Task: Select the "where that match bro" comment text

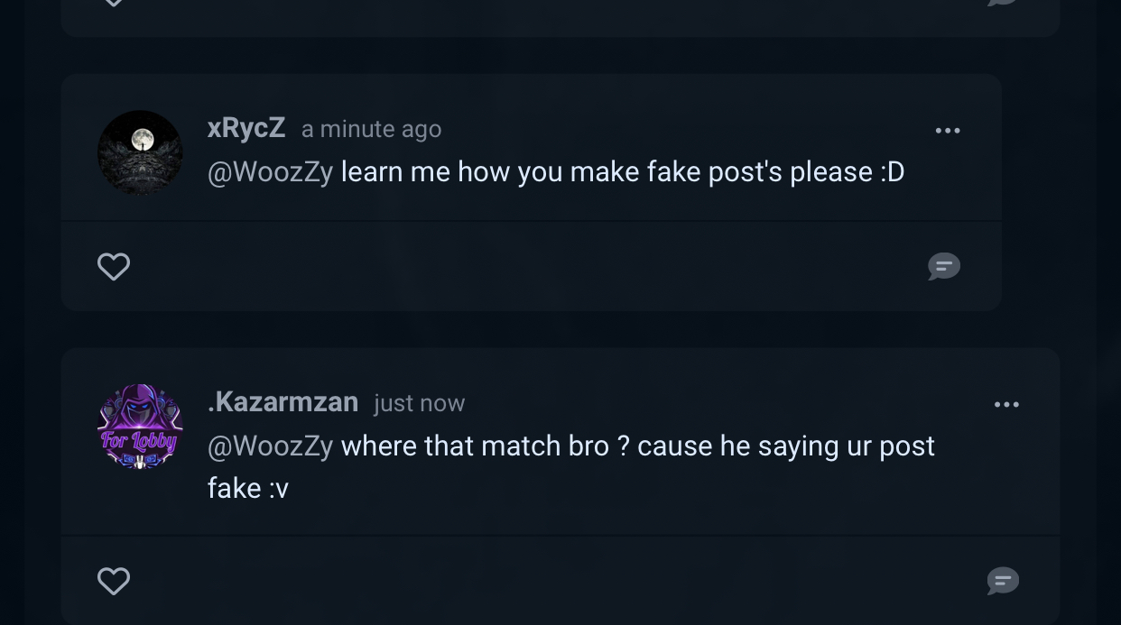Action: [637, 446]
